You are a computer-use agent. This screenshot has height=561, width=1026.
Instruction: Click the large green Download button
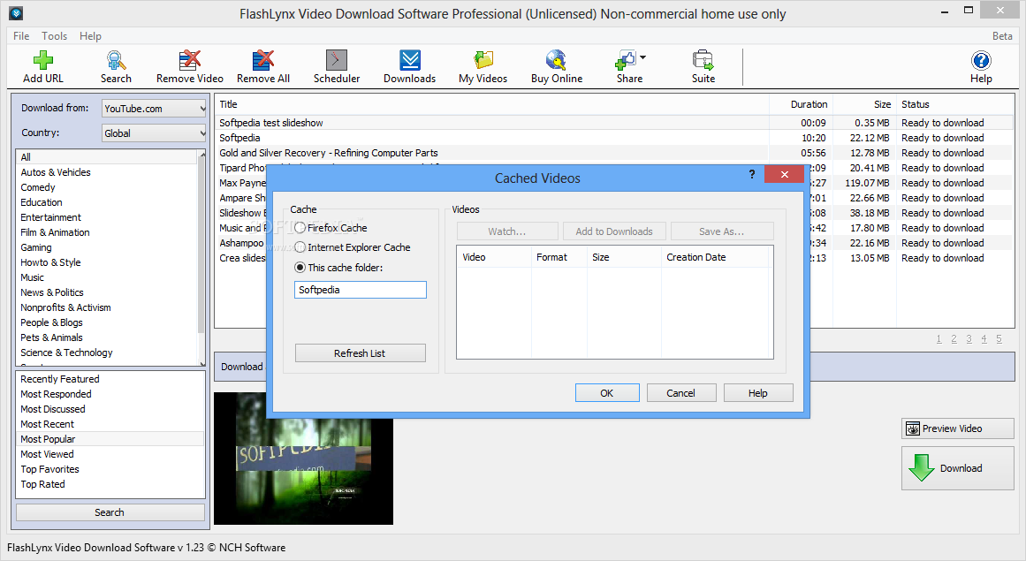pyautogui.click(x=957, y=468)
